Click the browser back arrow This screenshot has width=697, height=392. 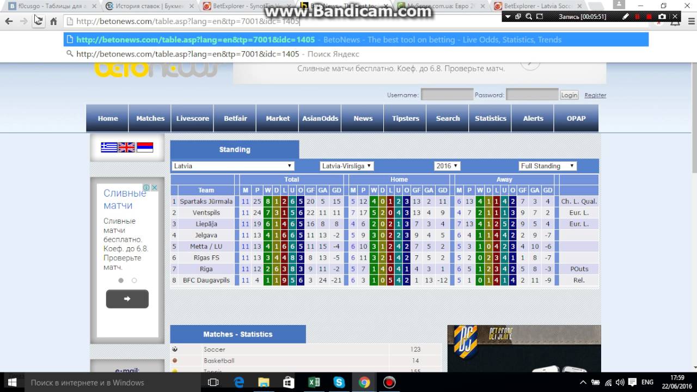[9, 21]
